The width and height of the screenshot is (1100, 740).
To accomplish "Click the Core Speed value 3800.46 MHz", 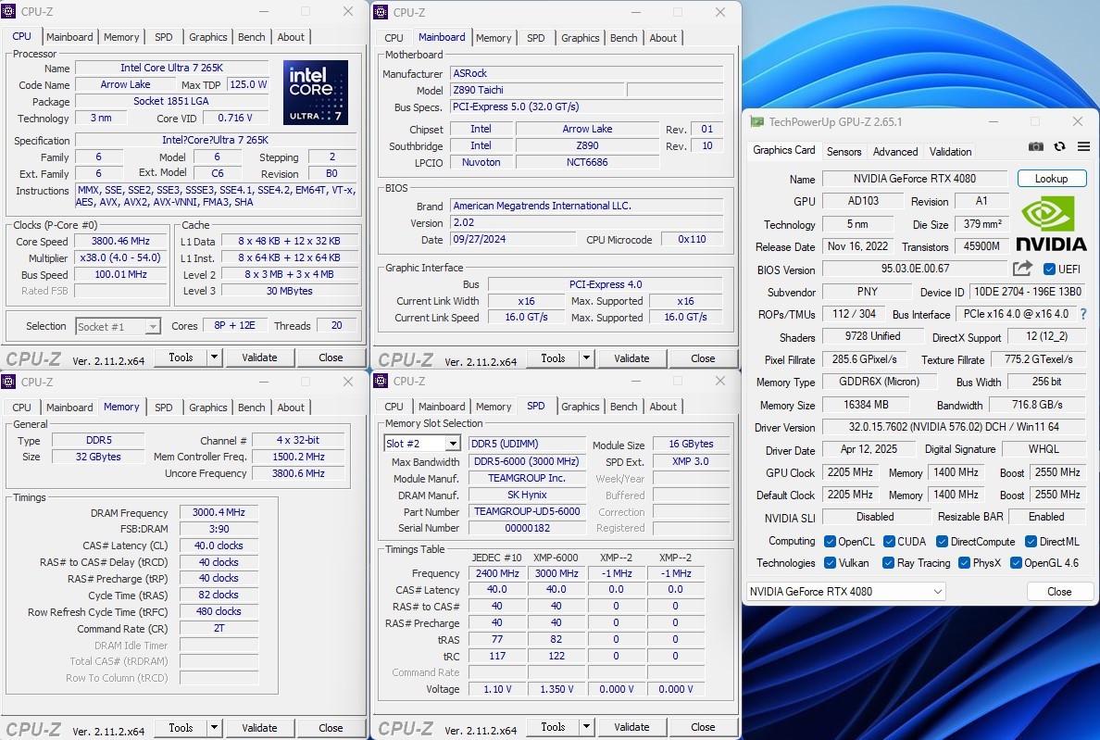I will click(x=120, y=241).
